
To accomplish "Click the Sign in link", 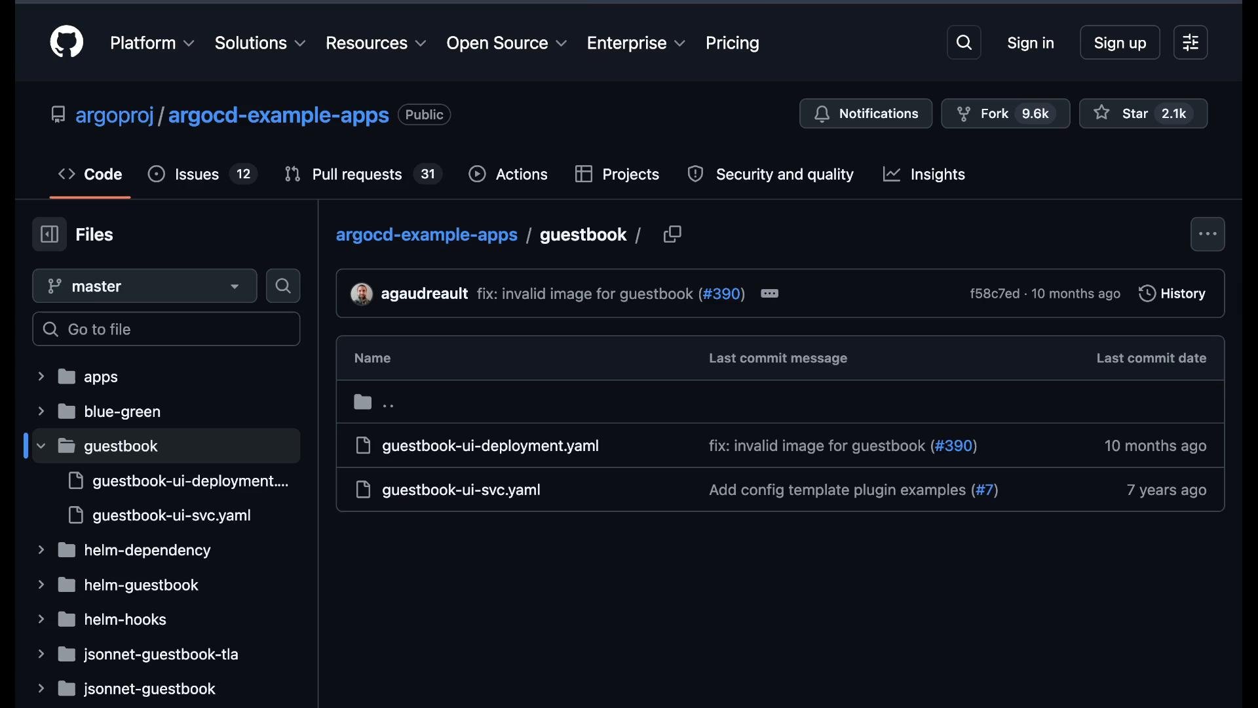I will pos(1030,43).
